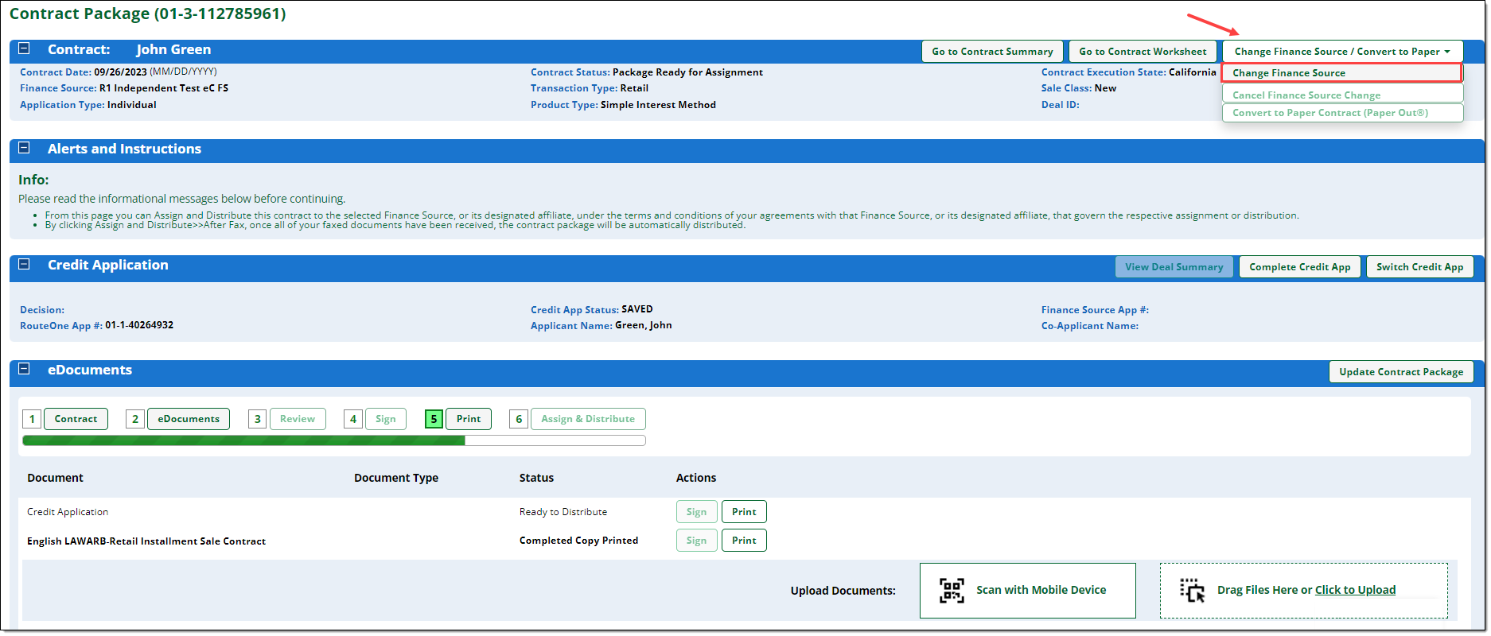Click step number 2 box

[135, 419]
